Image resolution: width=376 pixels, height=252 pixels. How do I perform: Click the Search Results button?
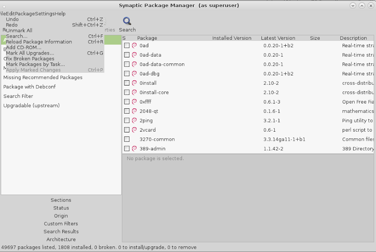[61, 232]
